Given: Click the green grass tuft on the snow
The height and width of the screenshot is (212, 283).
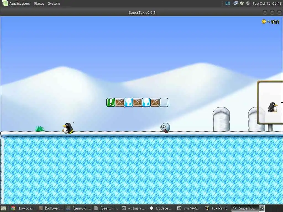Looking at the screenshot, I should 40,129.
